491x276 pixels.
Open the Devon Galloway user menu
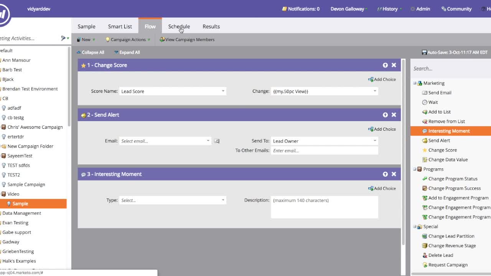pos(349,9)
